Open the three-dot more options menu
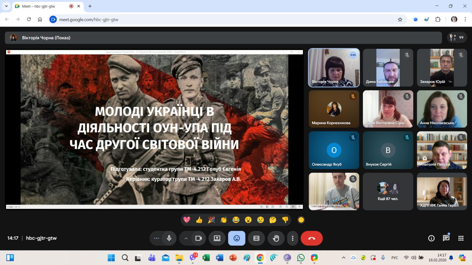The height and width of the screenshot is (265, 472). coord(292,238)
